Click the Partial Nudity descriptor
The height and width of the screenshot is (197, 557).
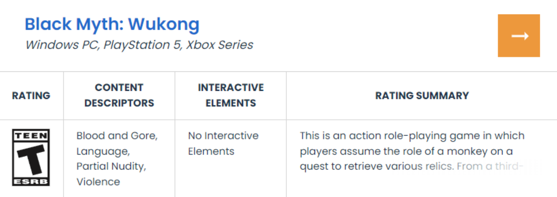click(x=111, y=166)
